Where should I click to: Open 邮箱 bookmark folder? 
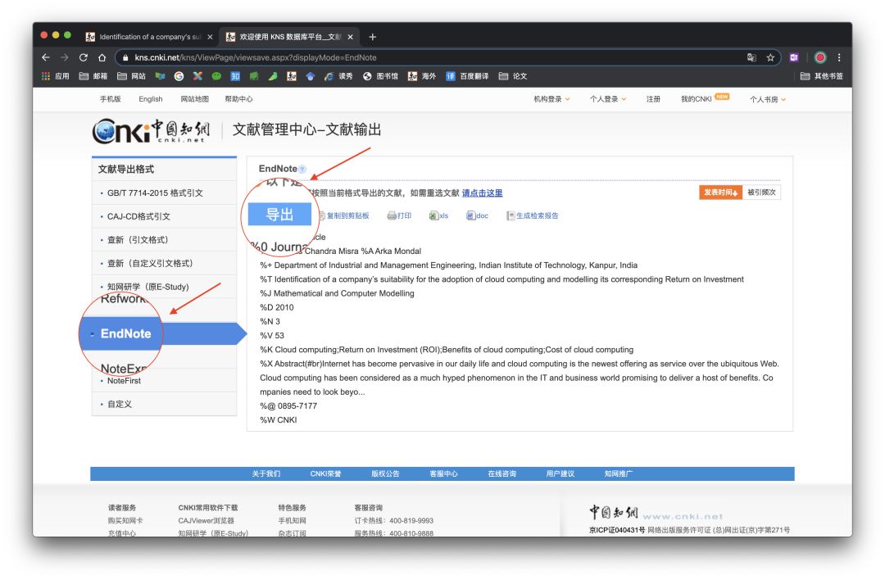tap(93, 76)
